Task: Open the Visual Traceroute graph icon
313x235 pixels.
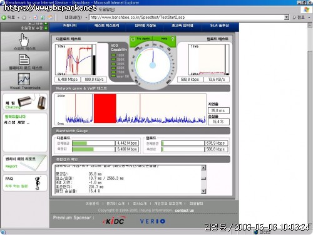Action: pos(24,79)
